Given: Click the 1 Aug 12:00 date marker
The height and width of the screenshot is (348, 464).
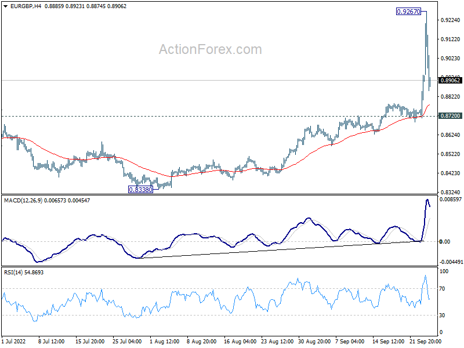Looking at the screenshot, I should [x=165, y=342].
